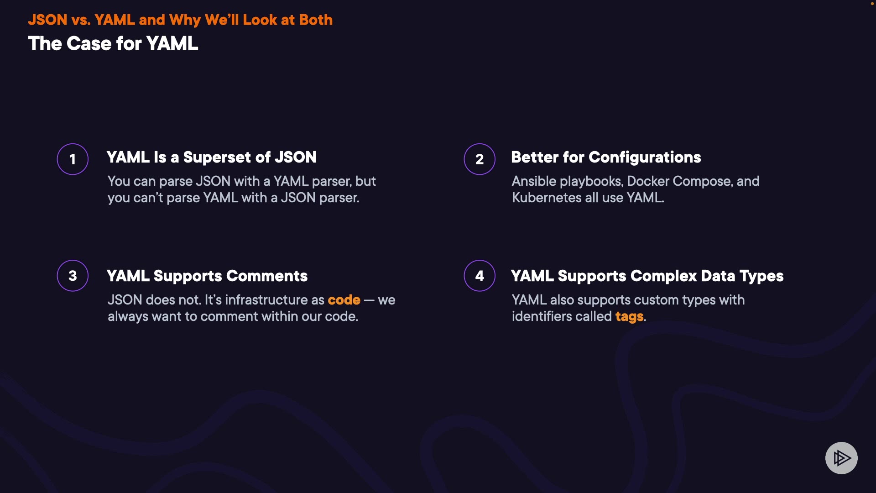876x493 pixels.
Task: Click the "JSON does not" infrastructure sentence
Action: click(216, 300)
